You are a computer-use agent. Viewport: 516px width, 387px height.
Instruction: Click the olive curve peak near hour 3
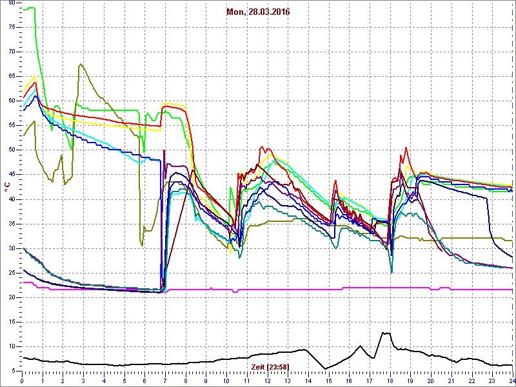(x=81, y=64)
